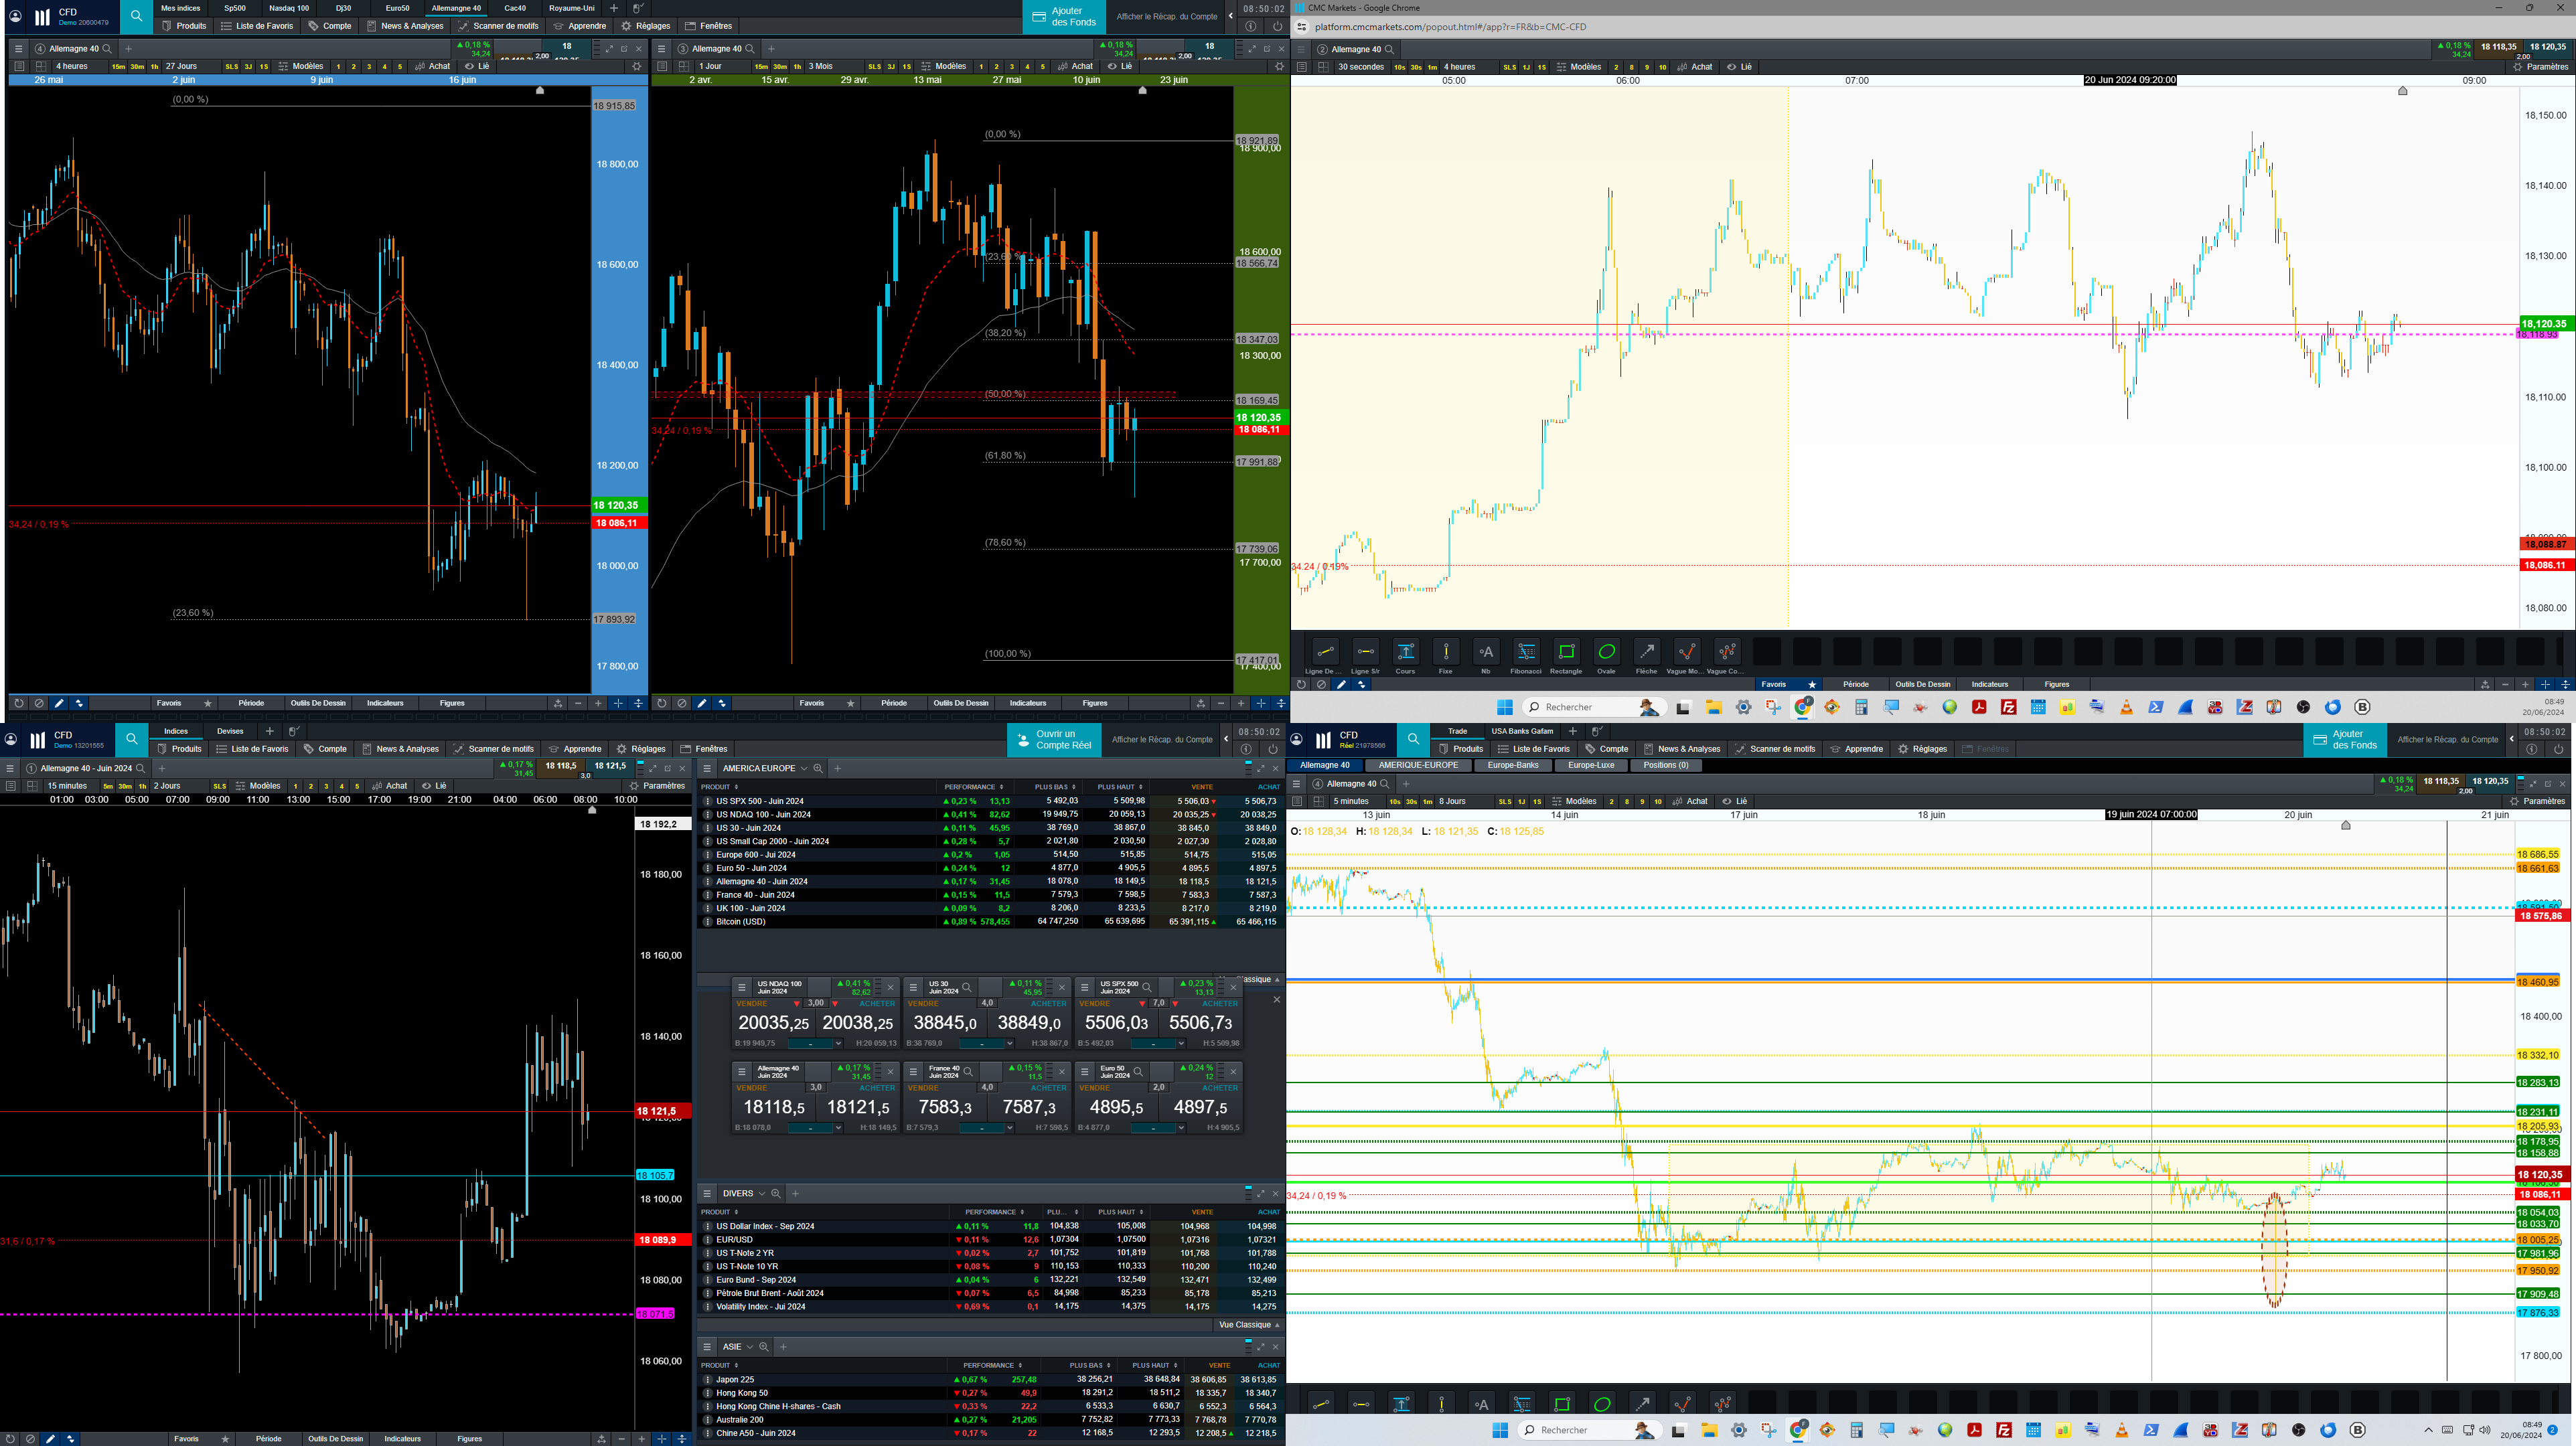Toggle Lié on the 5 minutes chart
Screen dimensions: 2576x1446
tap(1734, 801)
